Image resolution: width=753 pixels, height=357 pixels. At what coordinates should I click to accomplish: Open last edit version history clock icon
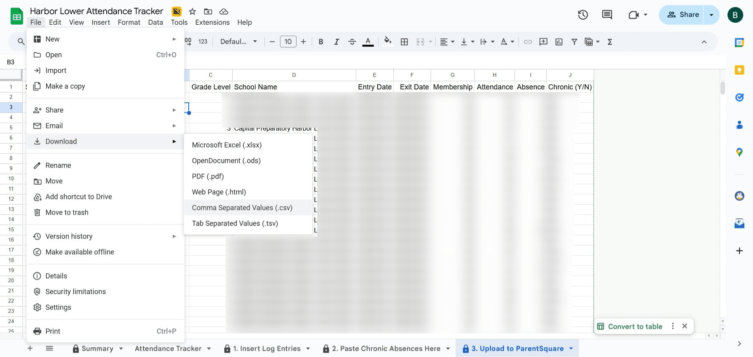click(583, 15)
